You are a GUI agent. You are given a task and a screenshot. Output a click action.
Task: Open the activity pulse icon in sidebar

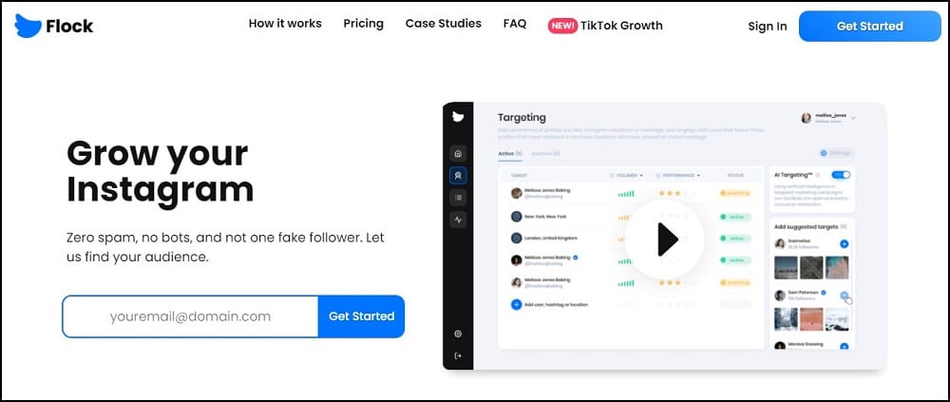tap(458, 220)
